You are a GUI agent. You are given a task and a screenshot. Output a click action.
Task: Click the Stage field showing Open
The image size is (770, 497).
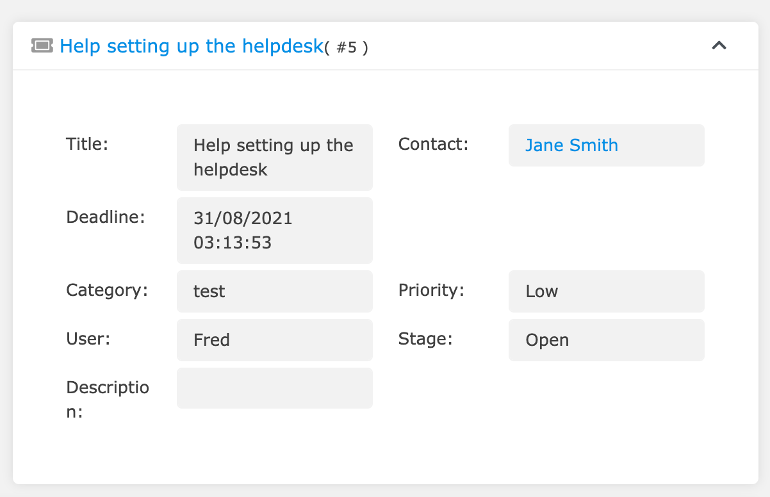coord(606,340)
